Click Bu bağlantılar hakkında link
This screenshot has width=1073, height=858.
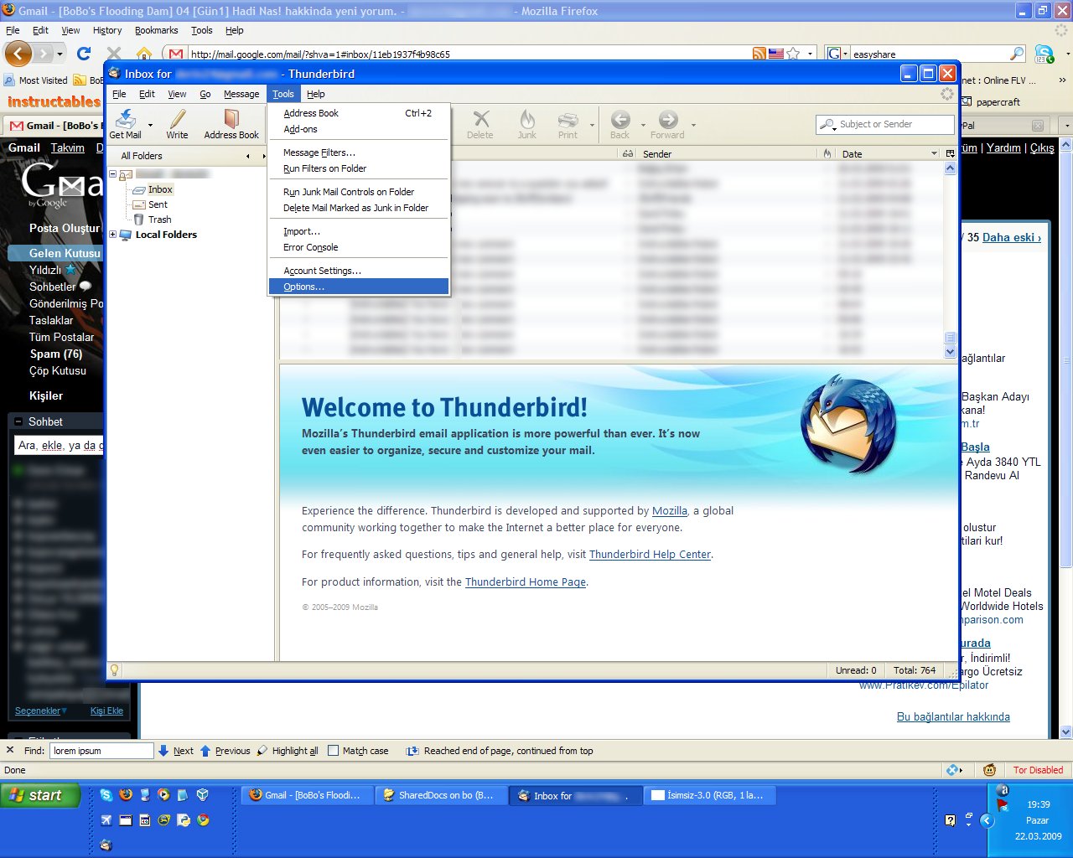953,717
